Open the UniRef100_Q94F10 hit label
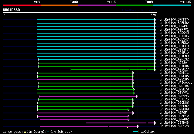The height and width of the screenshot is (134, 194). 174,53
